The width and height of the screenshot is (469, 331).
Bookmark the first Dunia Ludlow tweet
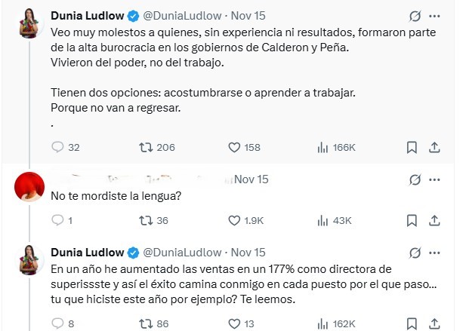pos(412,148)
